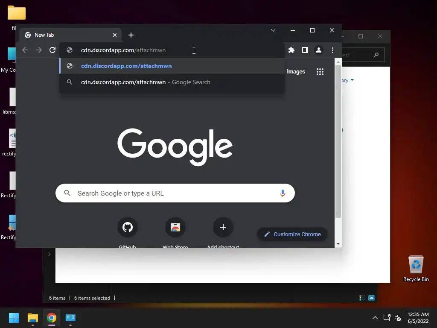Toggle Chrome side panel icon
This screenshot has height=328, width=437.
305,50
